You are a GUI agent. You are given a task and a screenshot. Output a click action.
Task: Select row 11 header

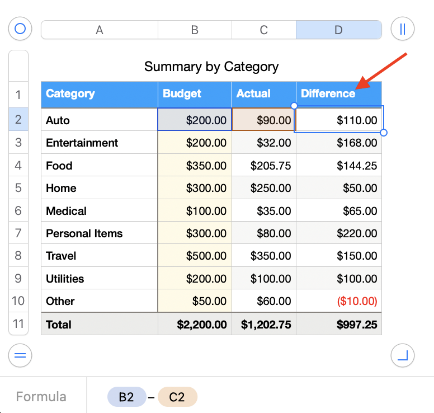pos(18,324)
